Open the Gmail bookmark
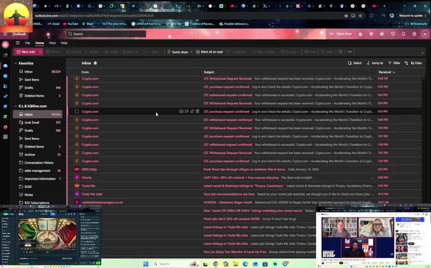 (54, 24)
